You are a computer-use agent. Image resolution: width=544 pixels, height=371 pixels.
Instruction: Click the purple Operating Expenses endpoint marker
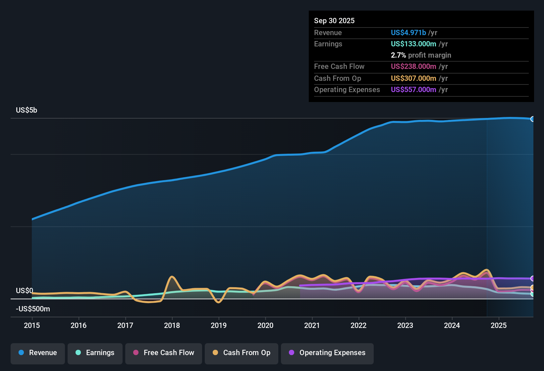point(532,278)
